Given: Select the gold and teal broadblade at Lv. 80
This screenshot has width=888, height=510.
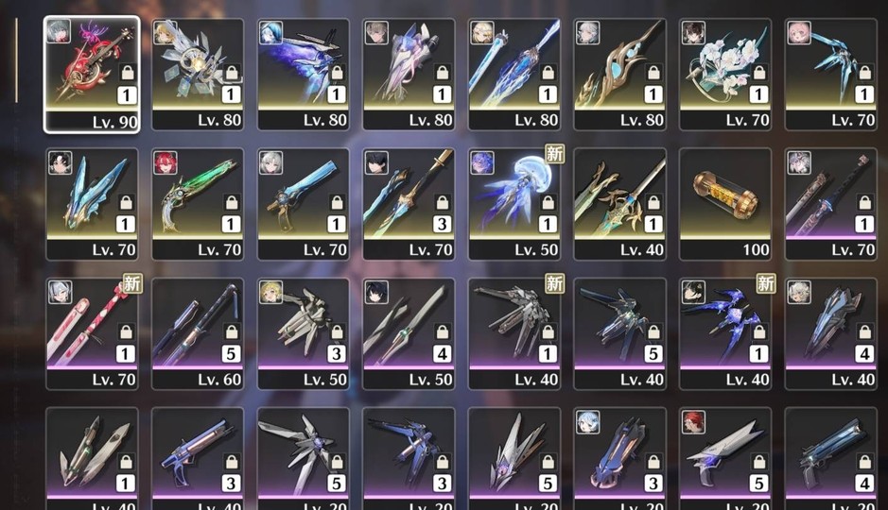Looking at the screenshot, I should [619, 75].
